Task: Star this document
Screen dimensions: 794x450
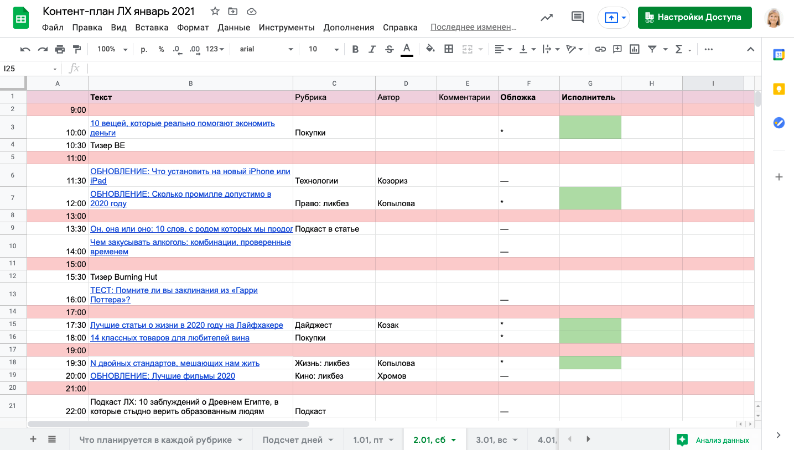Action: [x=215, y=12]
